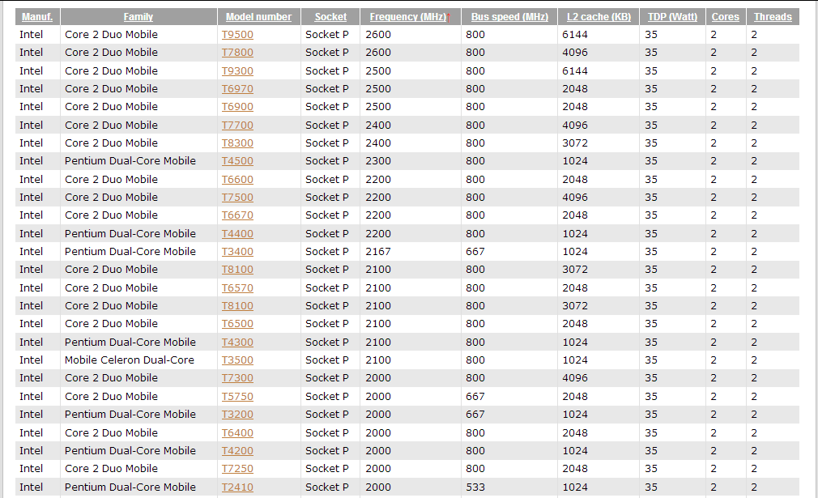Click the red sort arrow beside Frequency

(449, 18)
